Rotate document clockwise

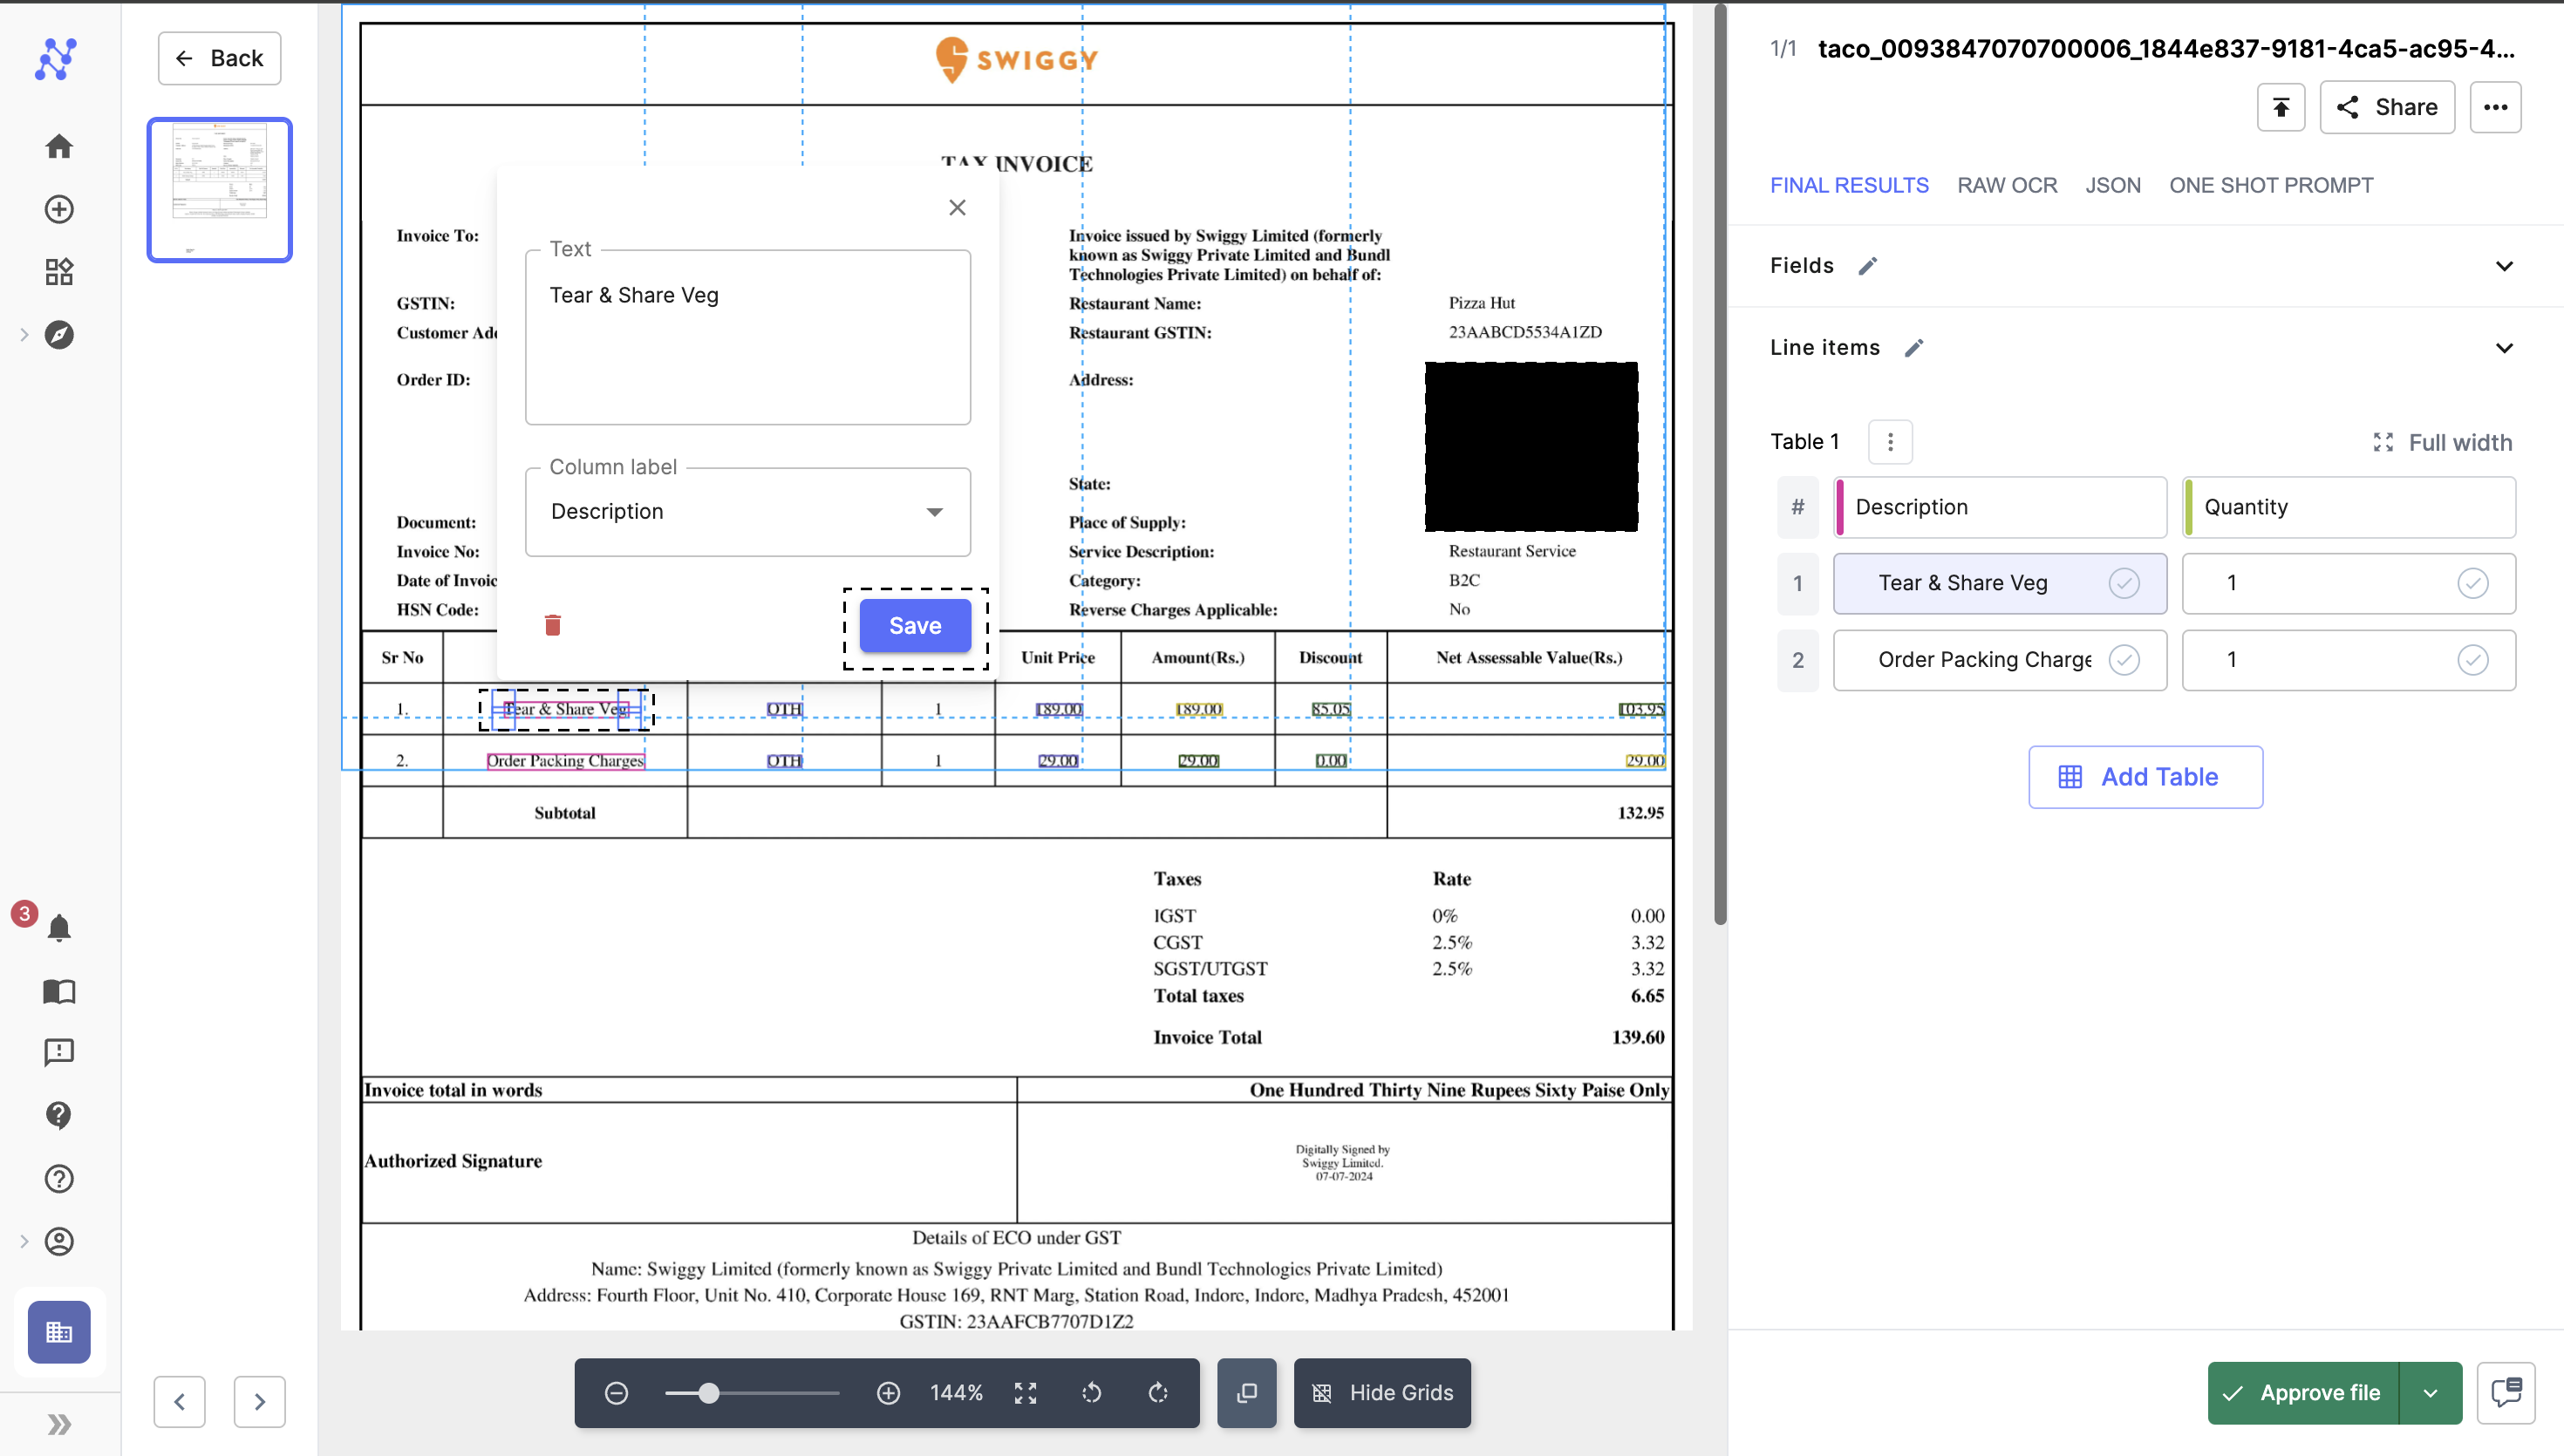(1158, 1393)
